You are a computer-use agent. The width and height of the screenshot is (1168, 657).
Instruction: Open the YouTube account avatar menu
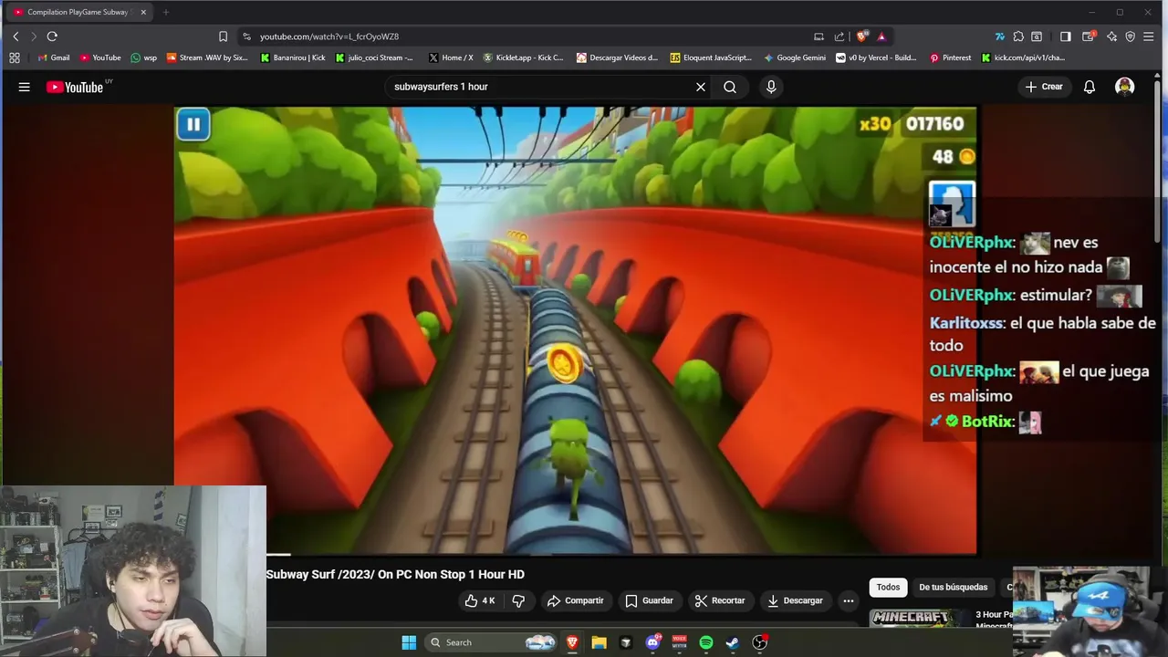[1124, 87]
